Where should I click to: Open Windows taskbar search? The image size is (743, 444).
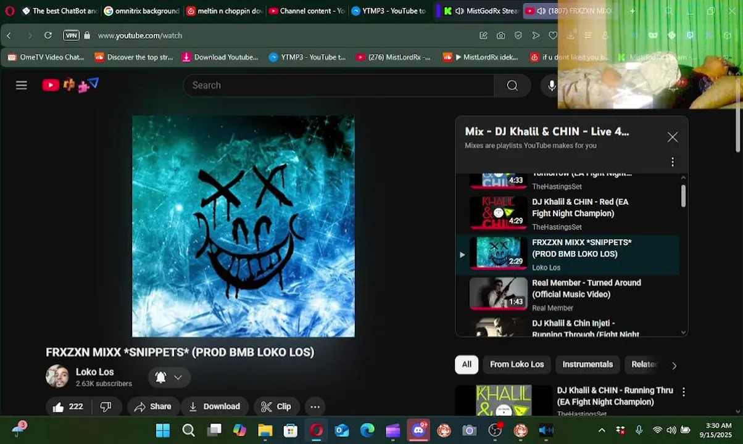coord(188,430)
